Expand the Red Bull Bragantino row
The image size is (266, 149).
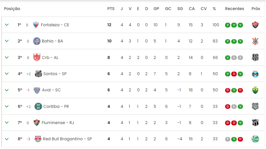tap(6, 139)
